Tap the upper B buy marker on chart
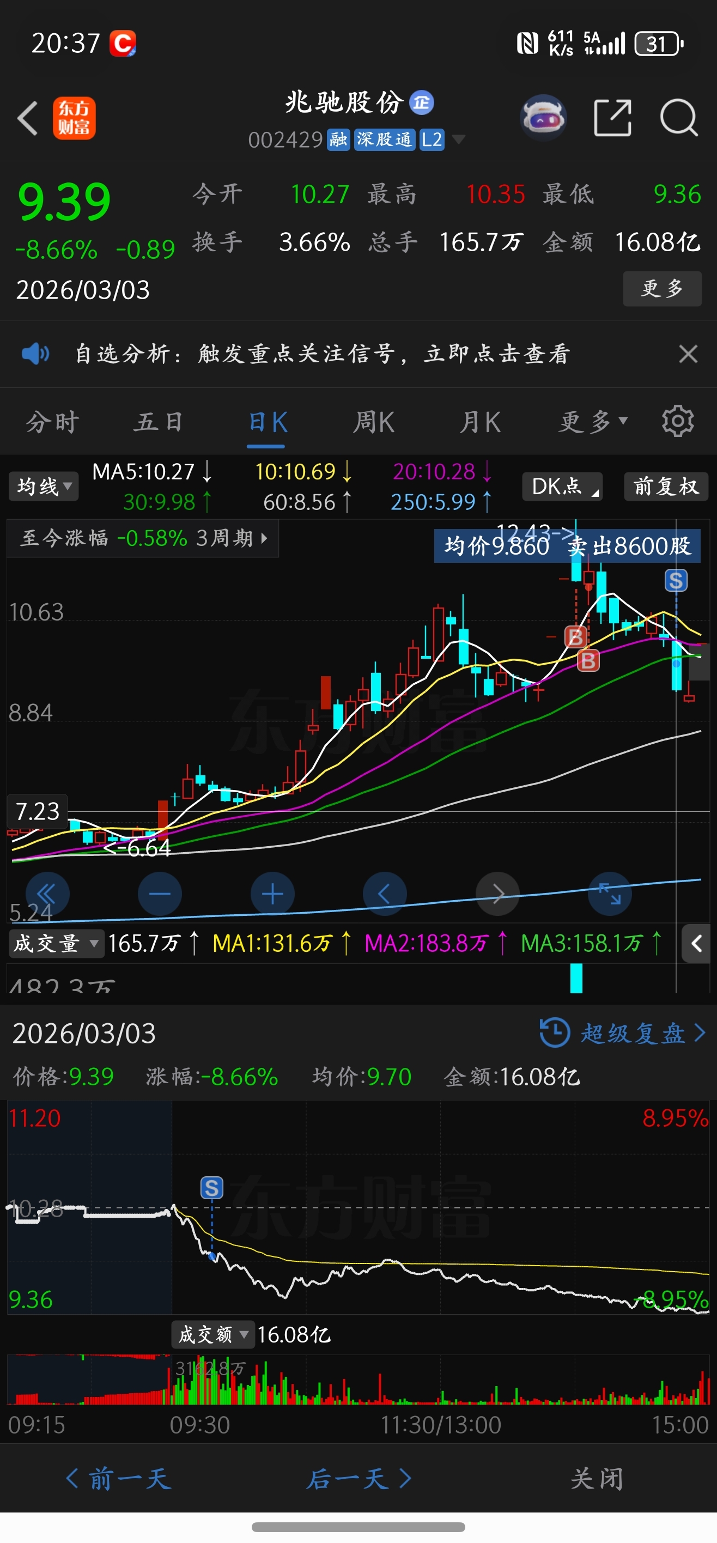This screenshot has width=717, height=1543. click(576, 637)
